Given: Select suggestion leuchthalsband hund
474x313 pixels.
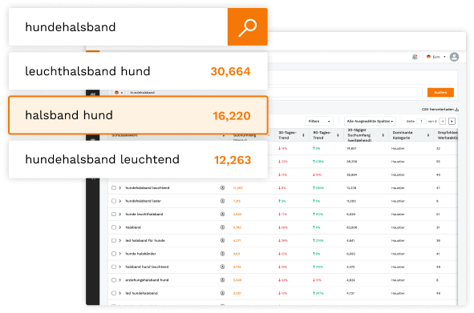Looking at the screenshot, I should (x=138, y=71).
